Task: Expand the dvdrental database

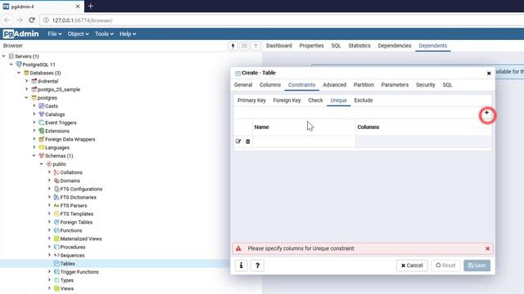Action: [26, 81]
